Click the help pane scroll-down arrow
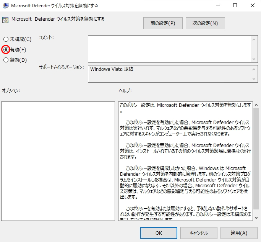This screenshot has width=261, height=242. click(x=256, y=217)
